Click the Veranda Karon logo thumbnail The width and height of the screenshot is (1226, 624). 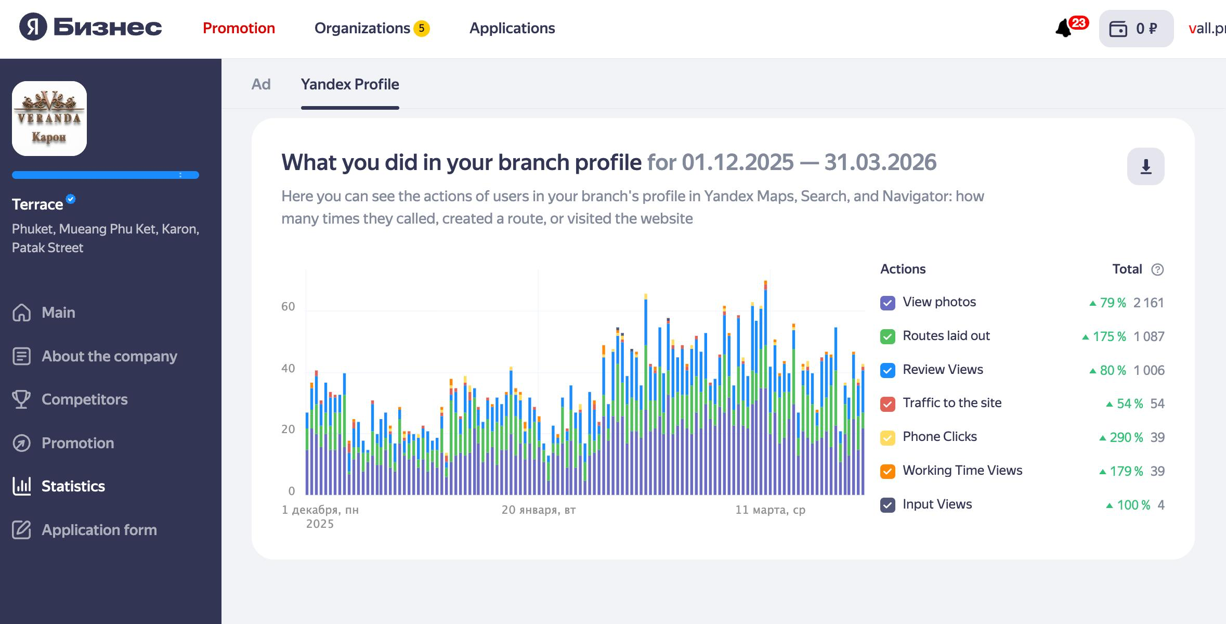pyautogui.click(x=49, y=119)
